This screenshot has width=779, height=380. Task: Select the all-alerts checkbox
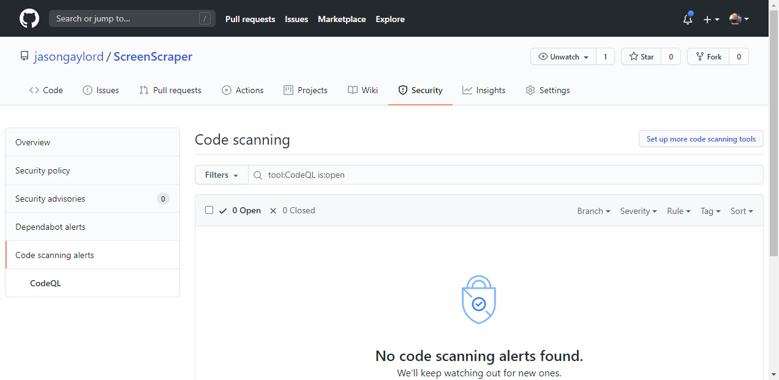(209, 210)
